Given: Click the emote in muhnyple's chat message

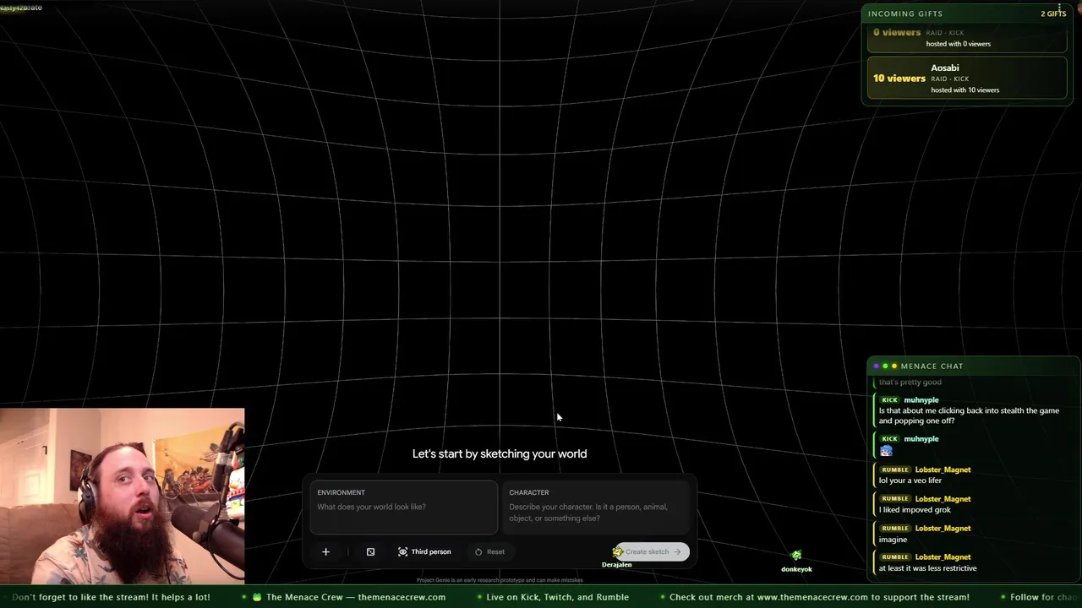Looking at the screenshot, I should [886, 451].
